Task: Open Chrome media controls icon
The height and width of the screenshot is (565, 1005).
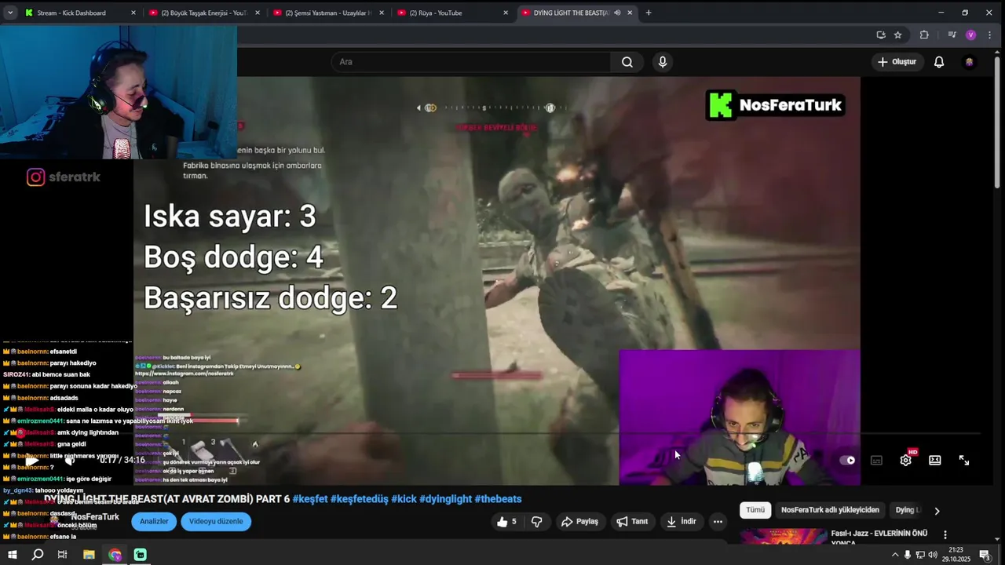Action: [952, 35]
